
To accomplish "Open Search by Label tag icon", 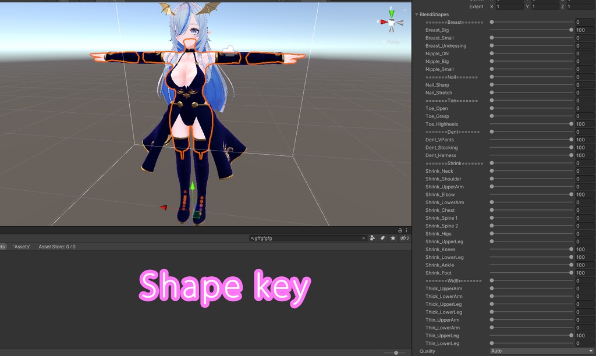I will [x=382, y=238].
